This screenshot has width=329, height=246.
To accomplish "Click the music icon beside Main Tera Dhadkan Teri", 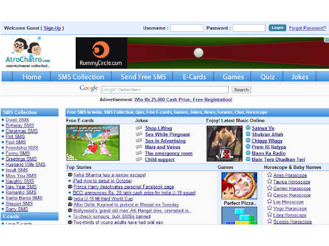I will point(248,159).
